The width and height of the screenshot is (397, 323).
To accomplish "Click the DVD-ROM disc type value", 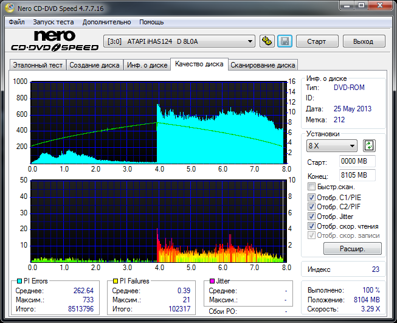I will tap(349, 88).
